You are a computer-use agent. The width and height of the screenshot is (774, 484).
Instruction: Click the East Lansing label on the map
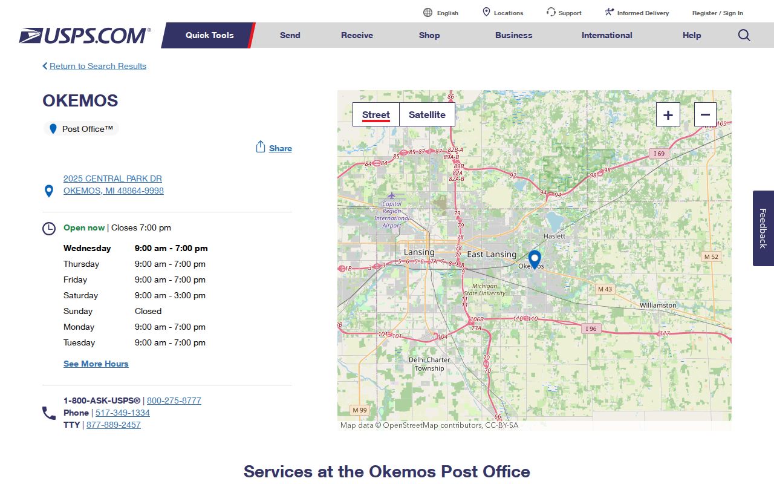pyautogui.click(x=492, y=254)
